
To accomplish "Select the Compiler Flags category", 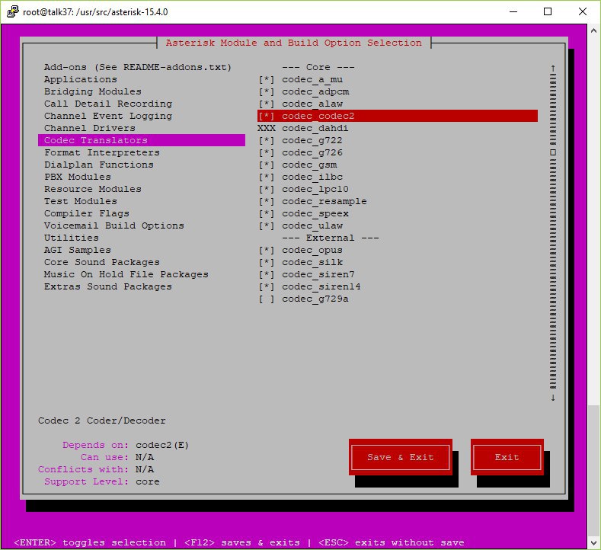I will [x=87, y=213].
